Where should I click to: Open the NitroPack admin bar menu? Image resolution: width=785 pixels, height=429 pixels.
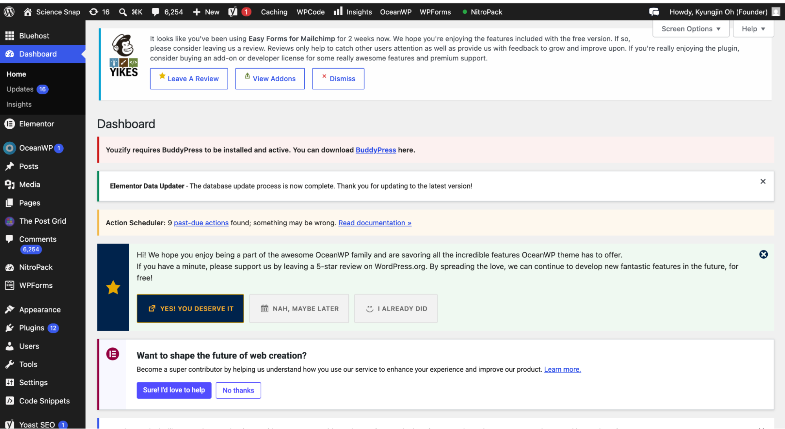tap(482, 12)
